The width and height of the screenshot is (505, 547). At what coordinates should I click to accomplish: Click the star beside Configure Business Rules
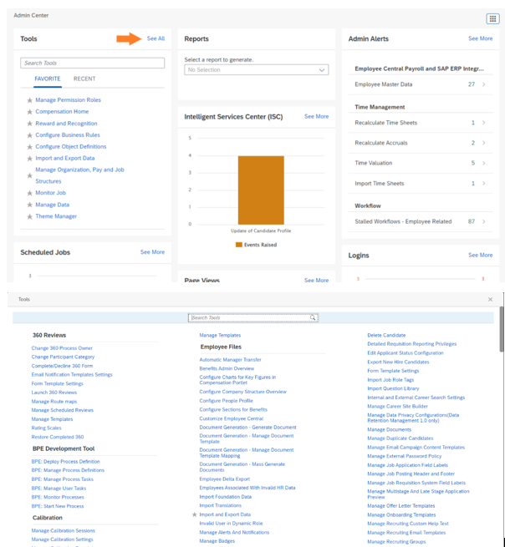pos(30,135)
